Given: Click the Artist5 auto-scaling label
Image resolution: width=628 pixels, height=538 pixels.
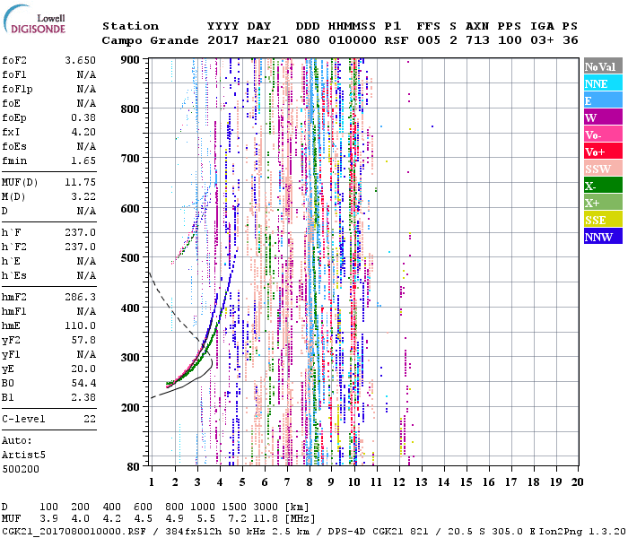Looking at the screenshot, I should pos(23,456).
